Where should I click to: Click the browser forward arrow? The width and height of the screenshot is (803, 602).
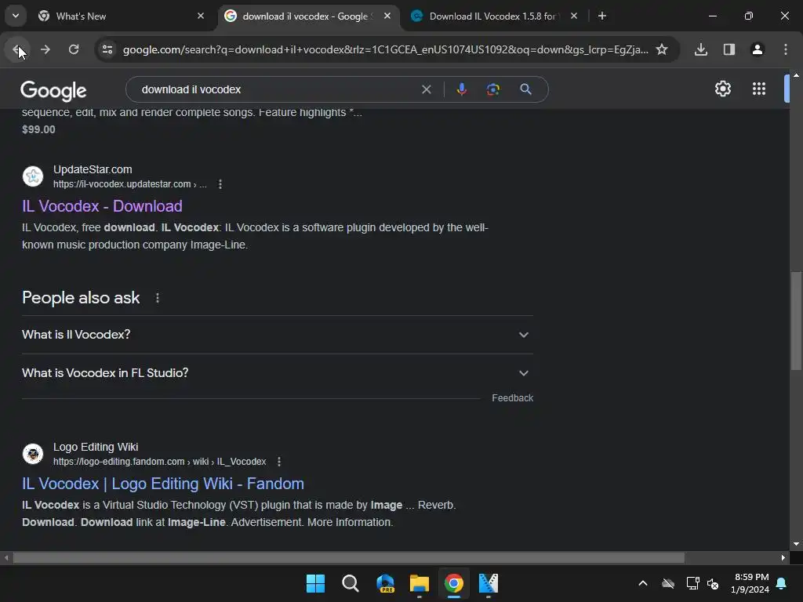pos(45,49)
